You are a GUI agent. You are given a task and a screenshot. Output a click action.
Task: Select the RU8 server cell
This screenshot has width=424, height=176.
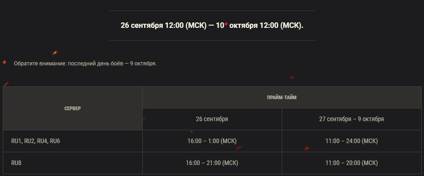click(x=72, y=163)
